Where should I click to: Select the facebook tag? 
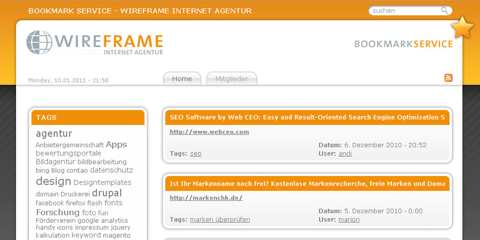(50, 203)
